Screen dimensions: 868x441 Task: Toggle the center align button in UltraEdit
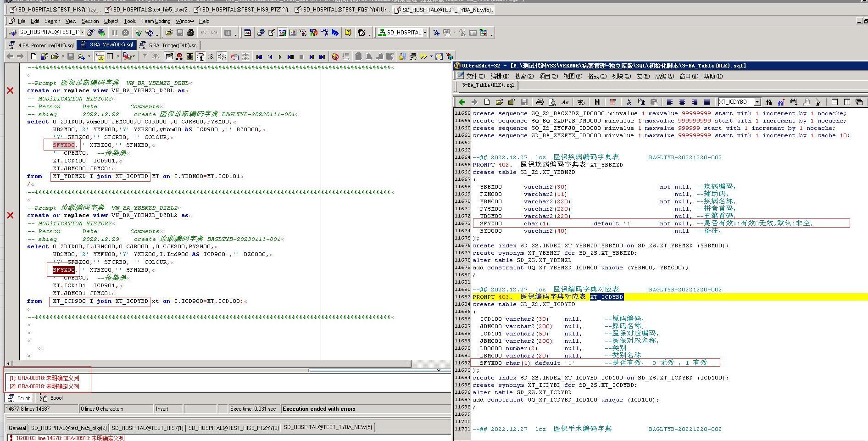coord(682,102)
